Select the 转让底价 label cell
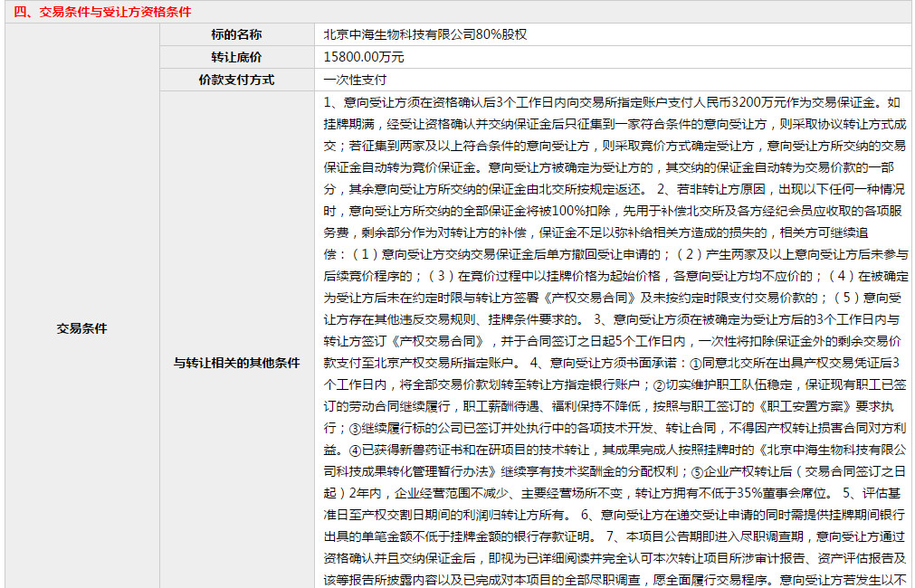915x588 pixels. (x=236, y=57)
